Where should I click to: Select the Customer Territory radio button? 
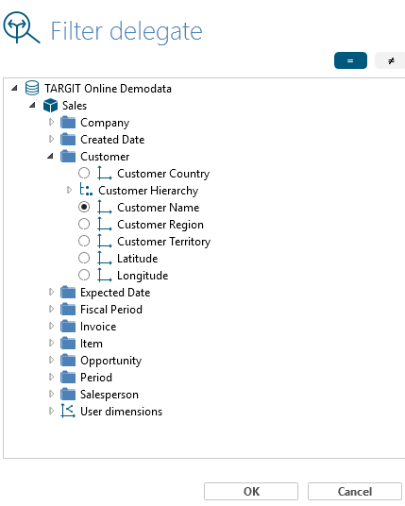pos(84,241)
